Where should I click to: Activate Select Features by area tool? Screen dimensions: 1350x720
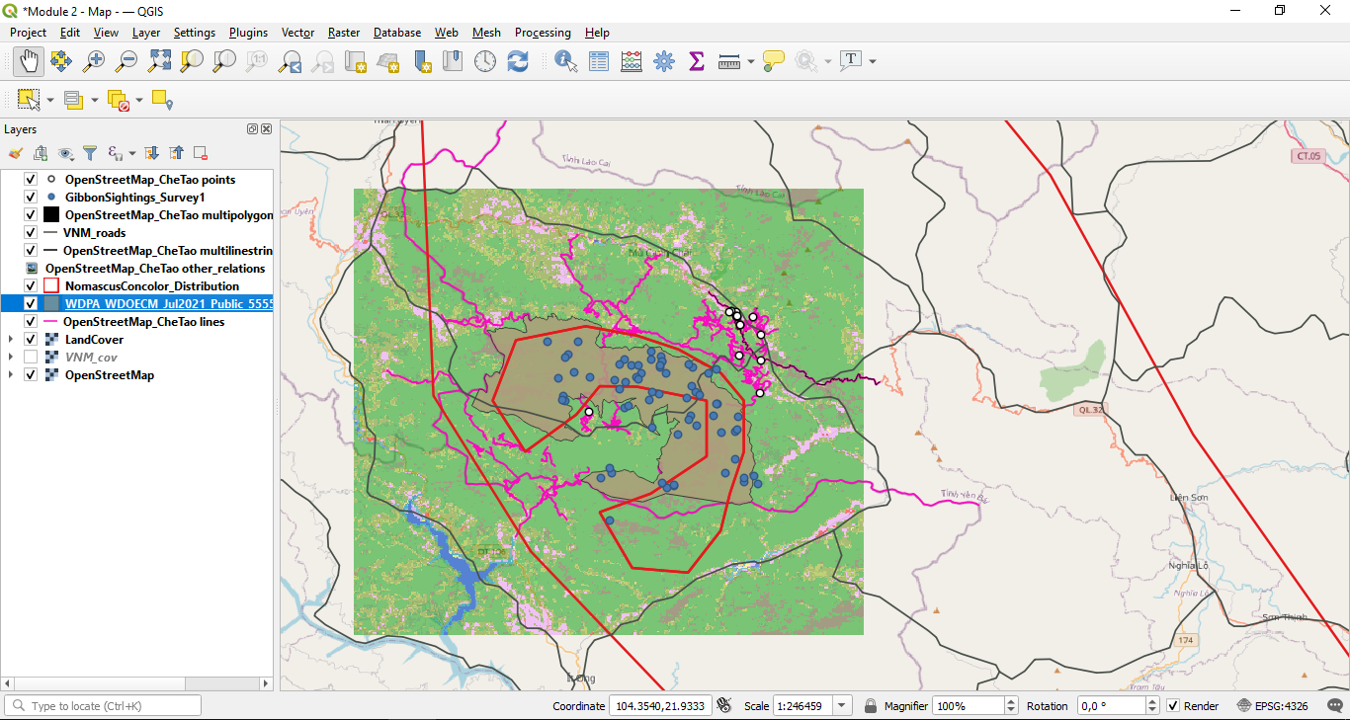[x=29, y=100]
